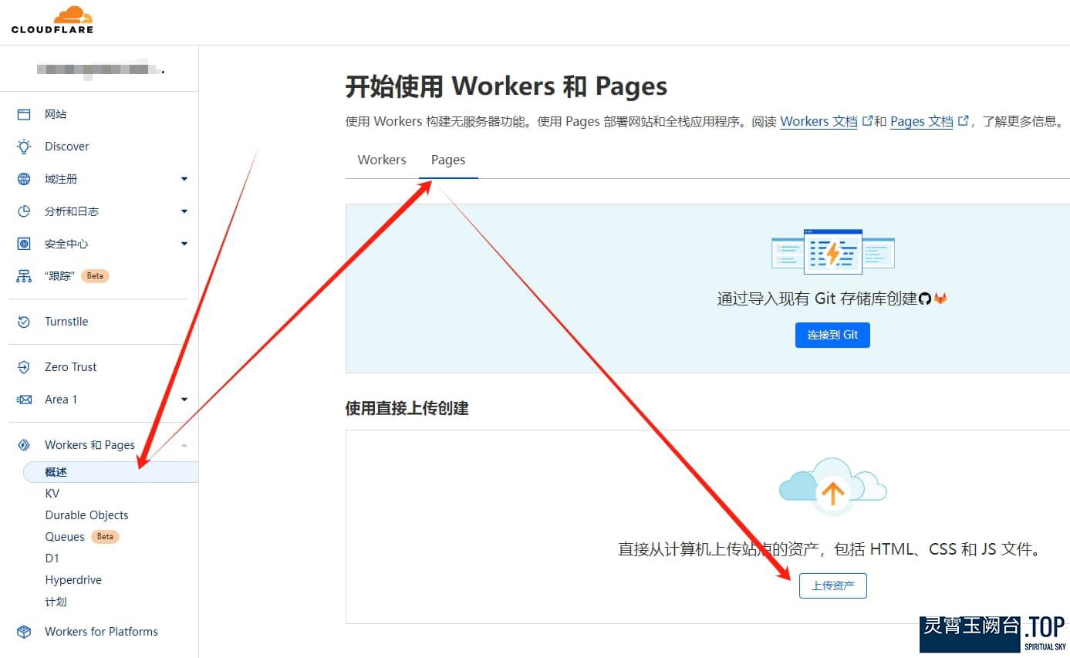Click the 连接到 Git button
The image size is (1070, 658).
832,335
